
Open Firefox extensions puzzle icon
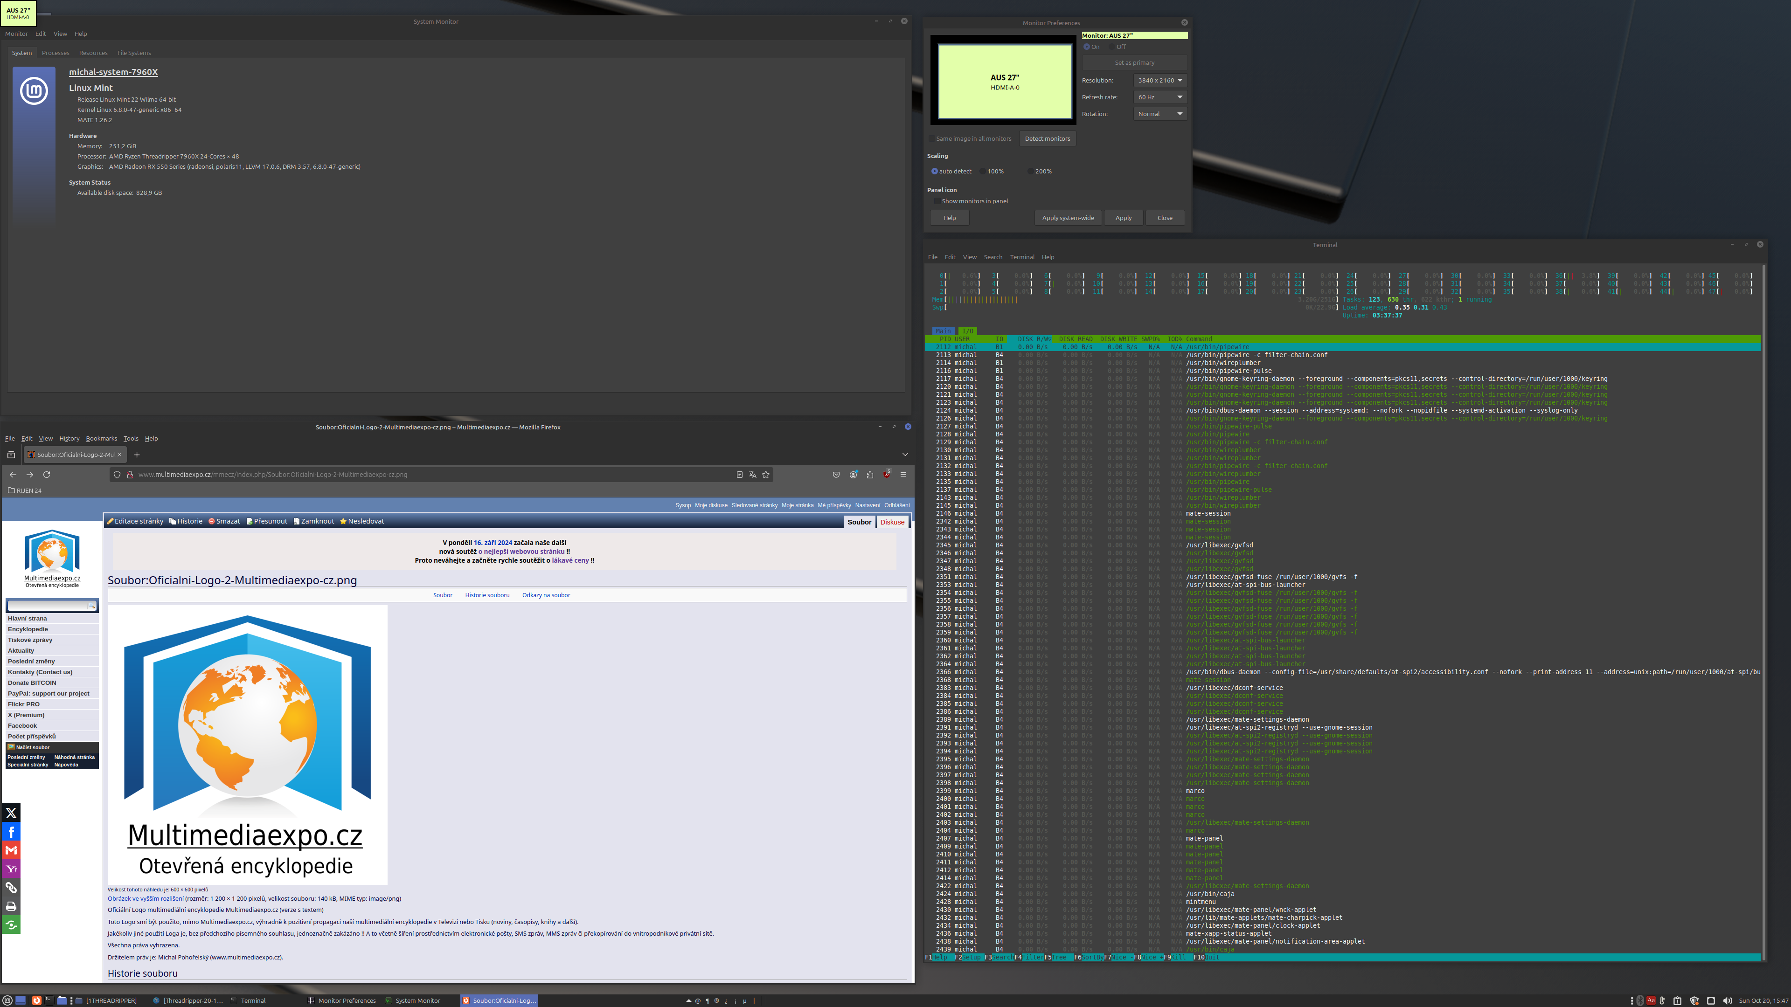(870, 475)
